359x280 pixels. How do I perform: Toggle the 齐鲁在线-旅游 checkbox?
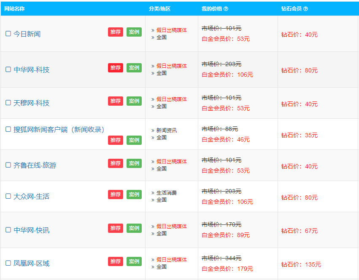click(x=8, y=165)
